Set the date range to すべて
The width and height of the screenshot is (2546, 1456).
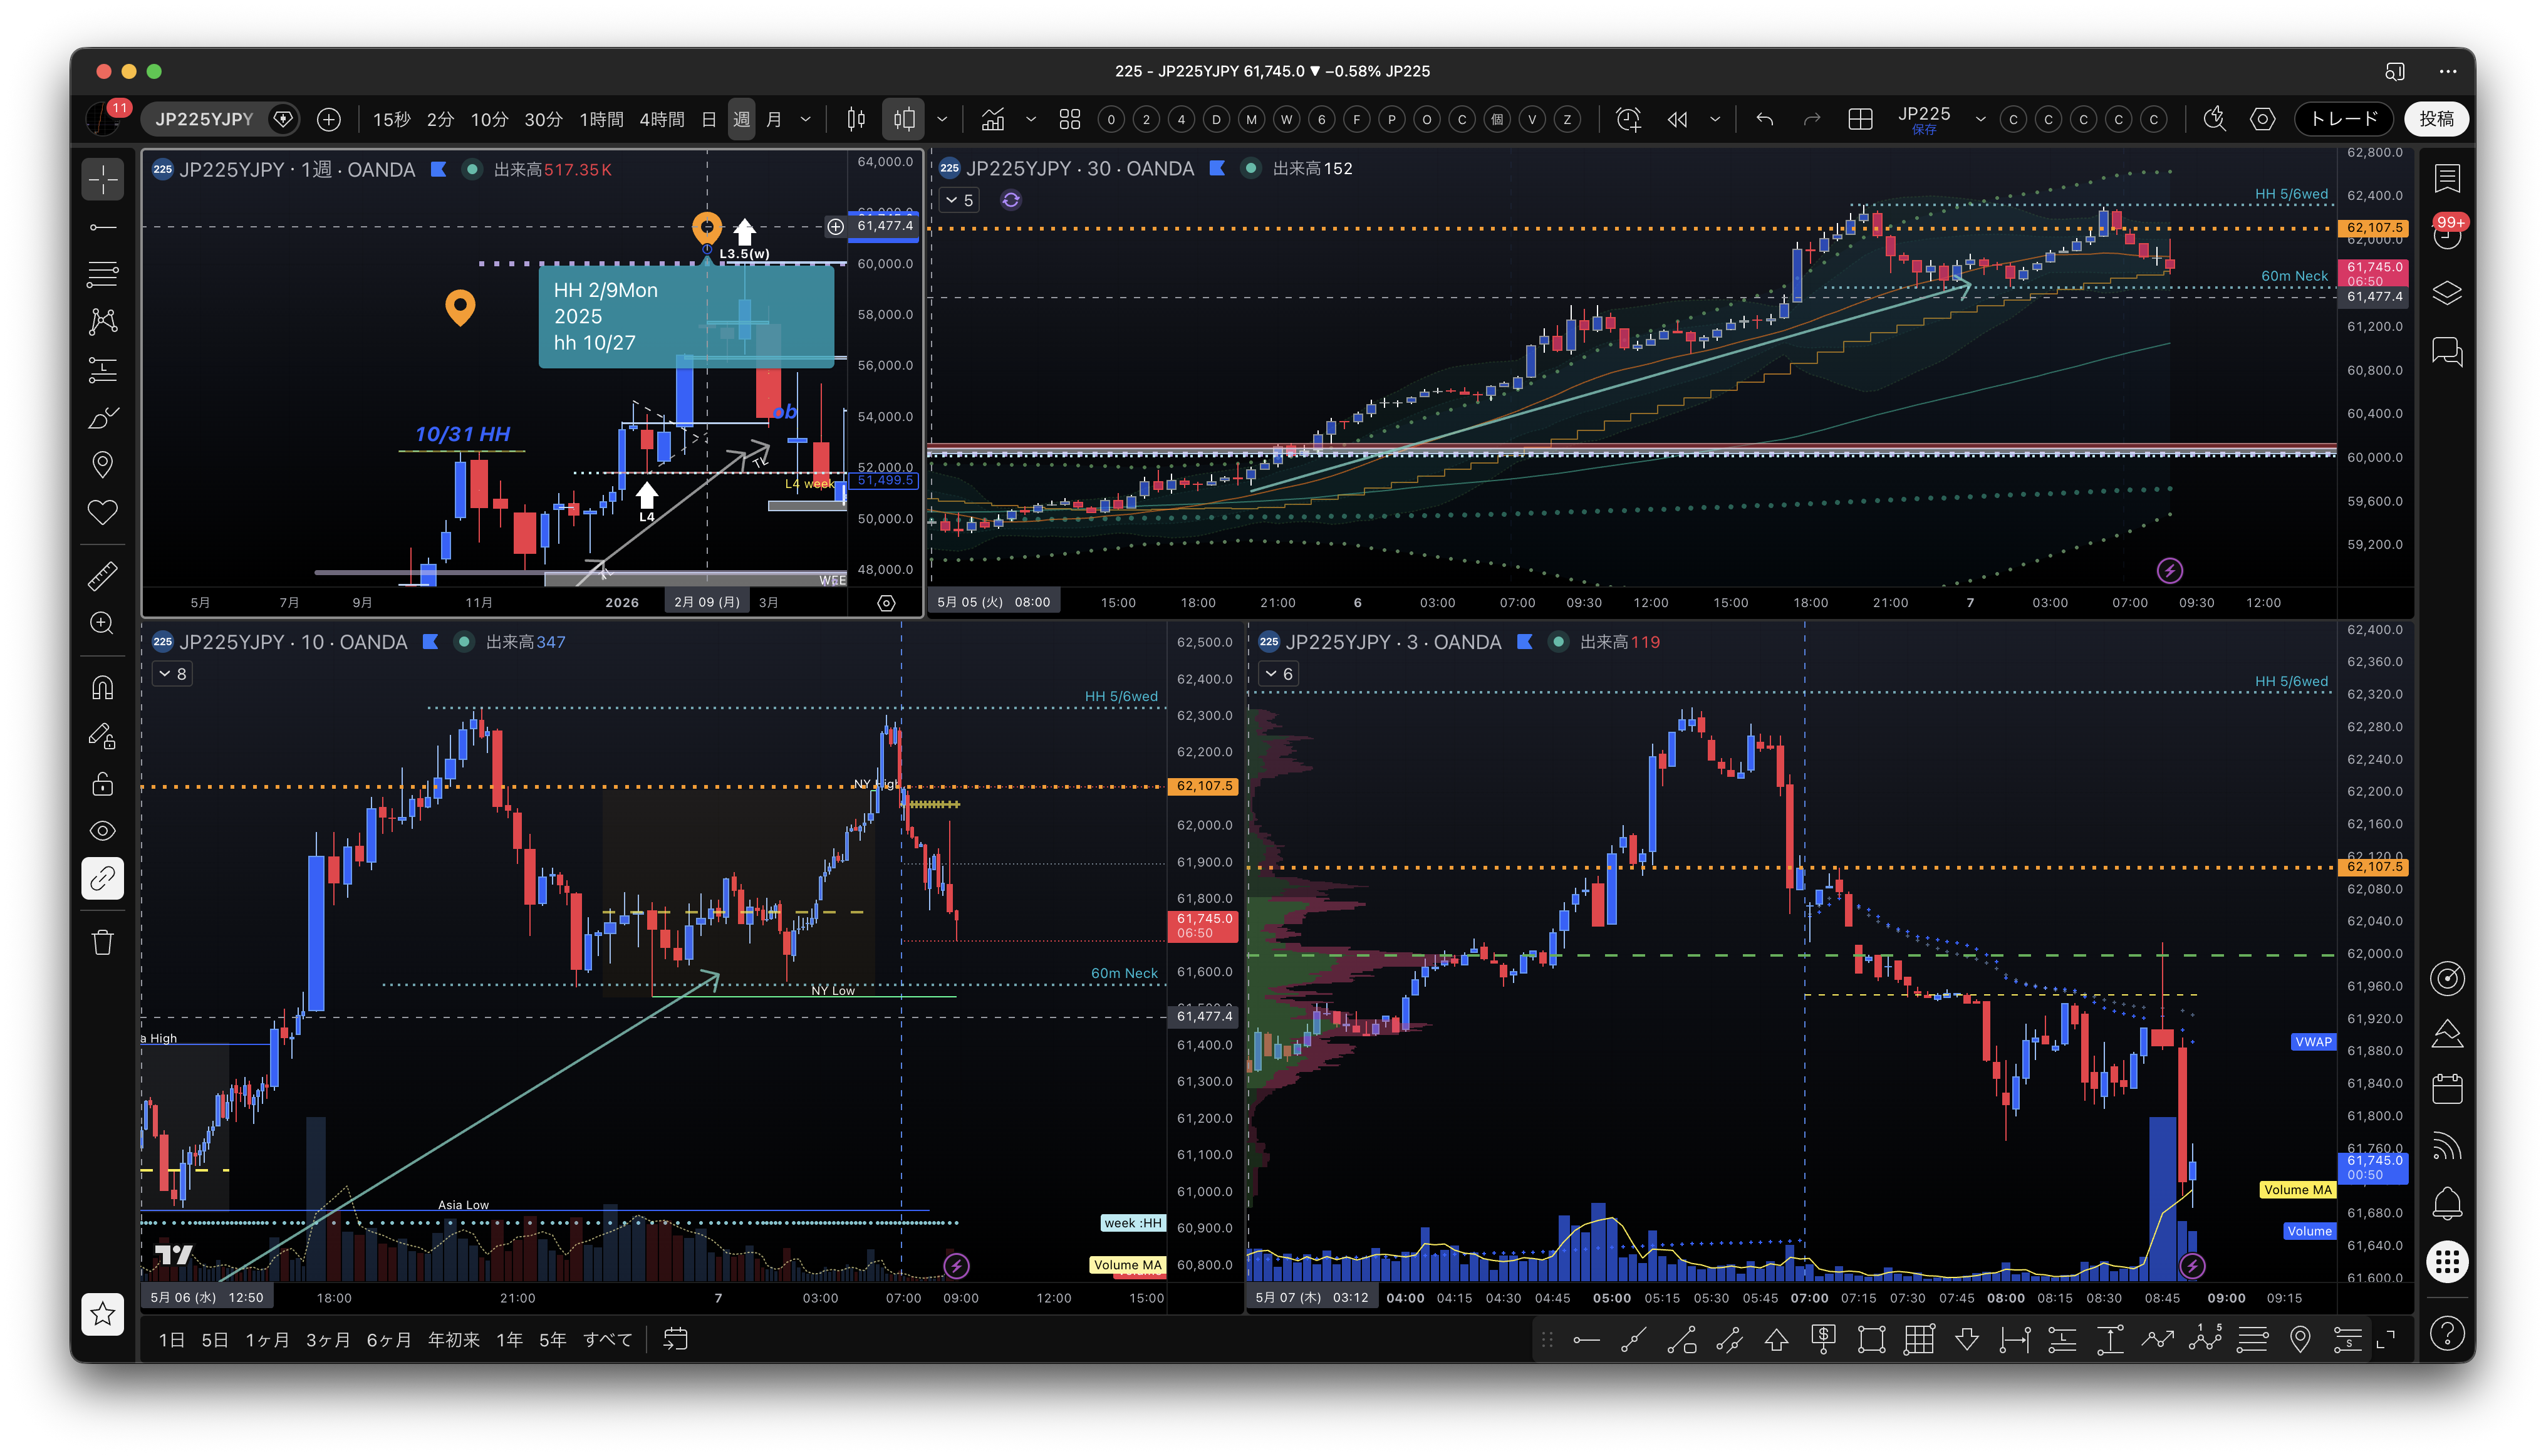tap(607, 1339)
